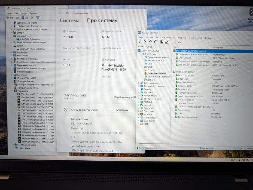The height and width of the screenshot is (190, 253).
Task: Click Windows taskbar volume speaker icon
Action: [244, 160]
